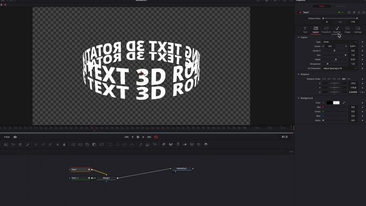Open the Image tab in Inspector

click(347, 30)
